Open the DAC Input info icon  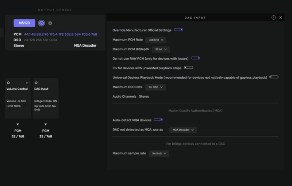point(273,18)
